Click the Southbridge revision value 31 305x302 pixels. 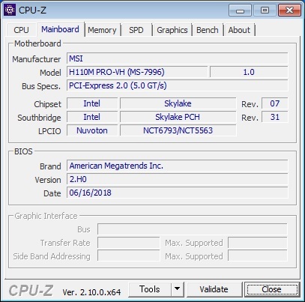point(275,117)
